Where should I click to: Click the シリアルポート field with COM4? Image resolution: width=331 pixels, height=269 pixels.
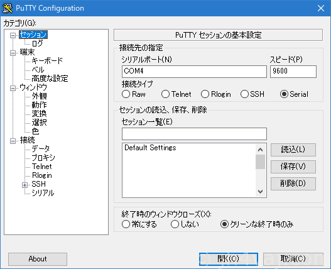click(194, 72)
